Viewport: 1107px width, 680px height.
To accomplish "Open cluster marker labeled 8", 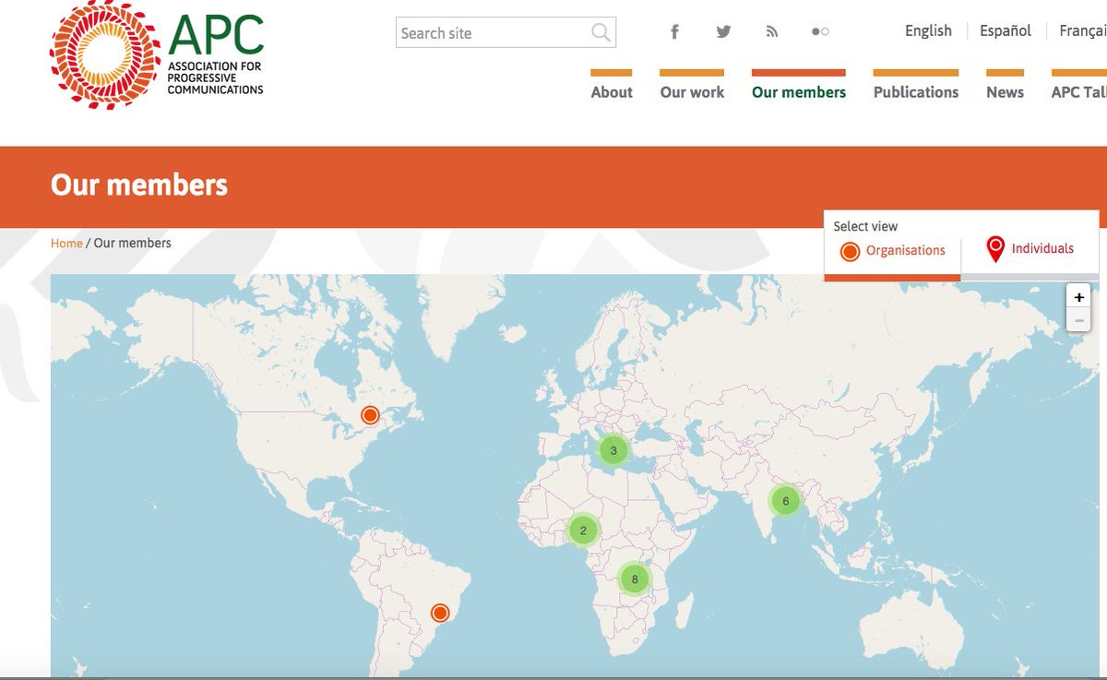I will (x=635, y=579).
